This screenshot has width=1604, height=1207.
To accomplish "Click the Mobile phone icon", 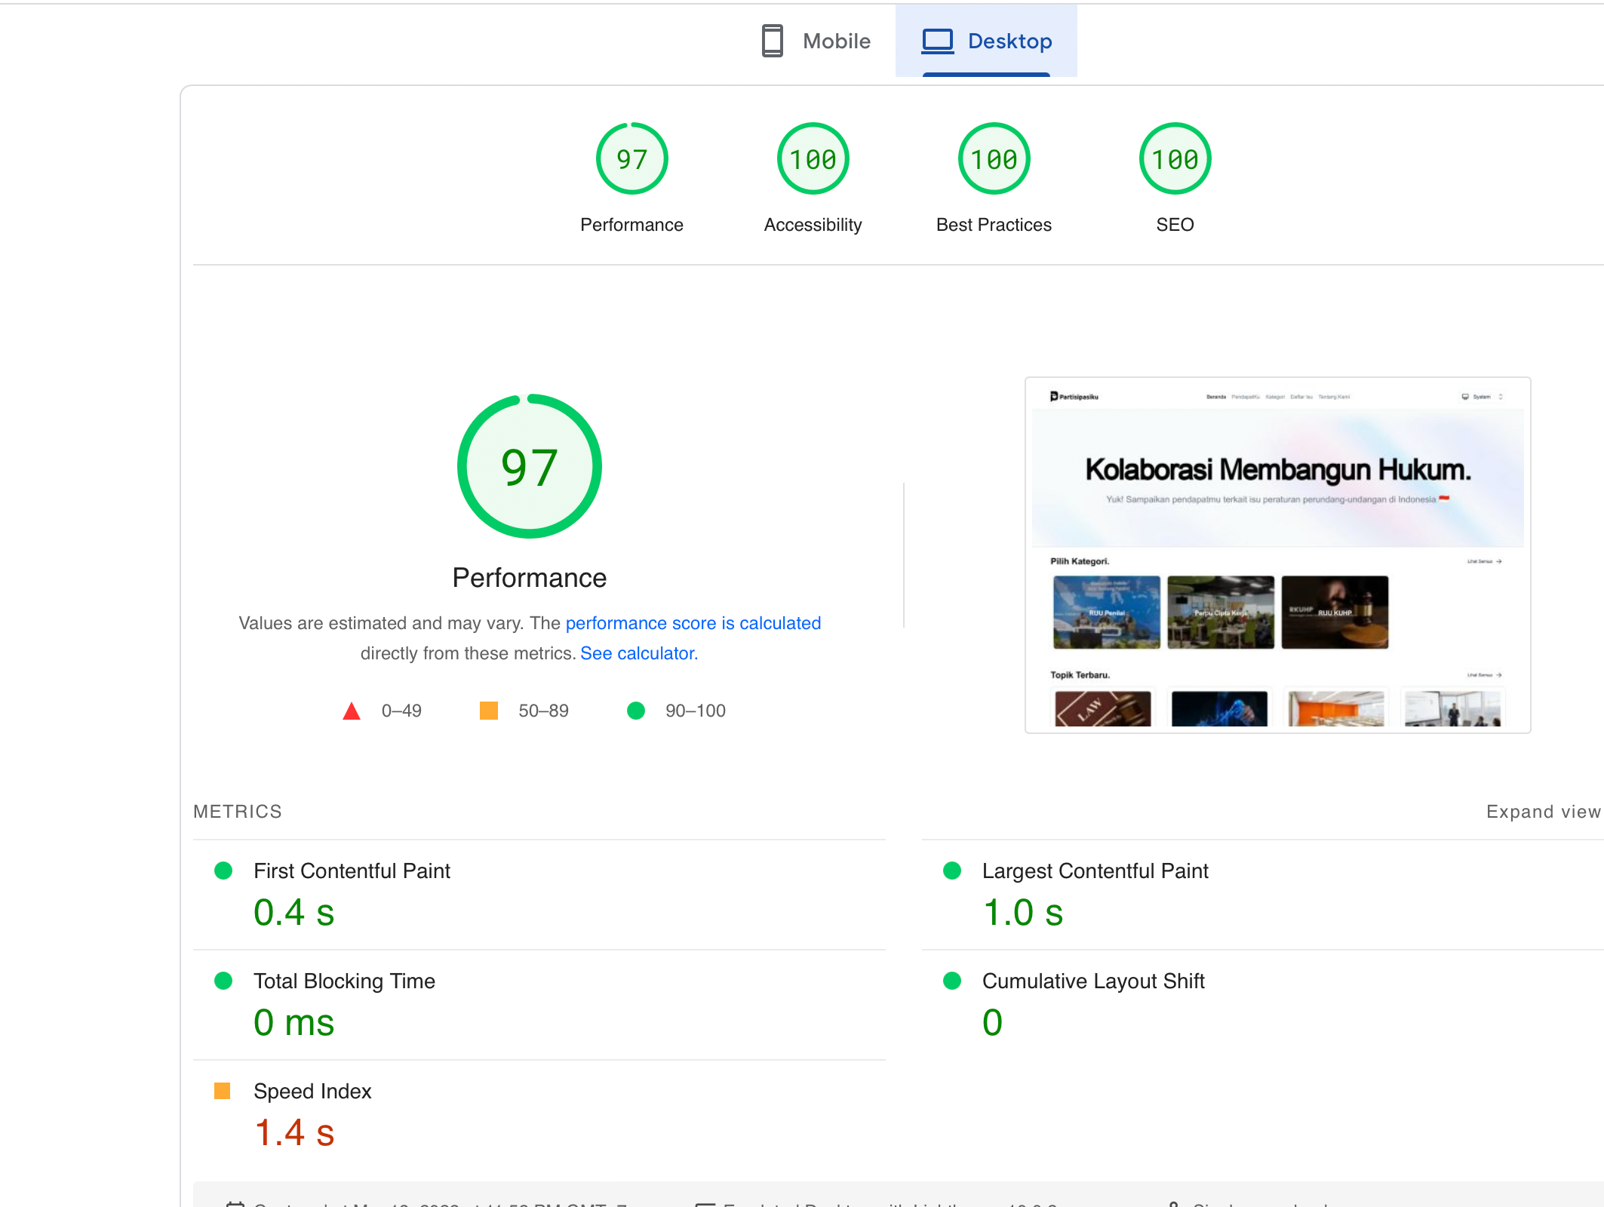I will tap(772, 41).
